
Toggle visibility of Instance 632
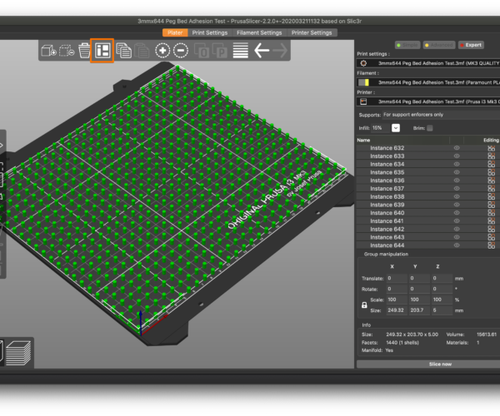(457, 148)
